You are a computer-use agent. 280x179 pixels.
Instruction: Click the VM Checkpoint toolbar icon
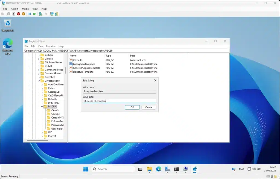[x=40, y=14]
